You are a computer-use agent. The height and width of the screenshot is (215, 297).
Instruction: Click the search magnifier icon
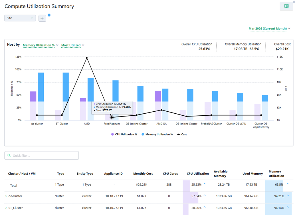(9, 156)
